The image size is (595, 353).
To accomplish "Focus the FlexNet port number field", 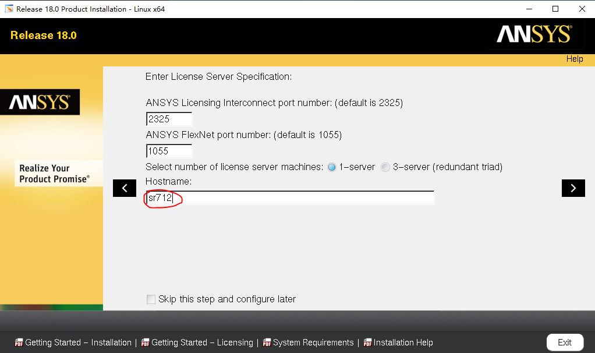I will click(x=169, y=151).
